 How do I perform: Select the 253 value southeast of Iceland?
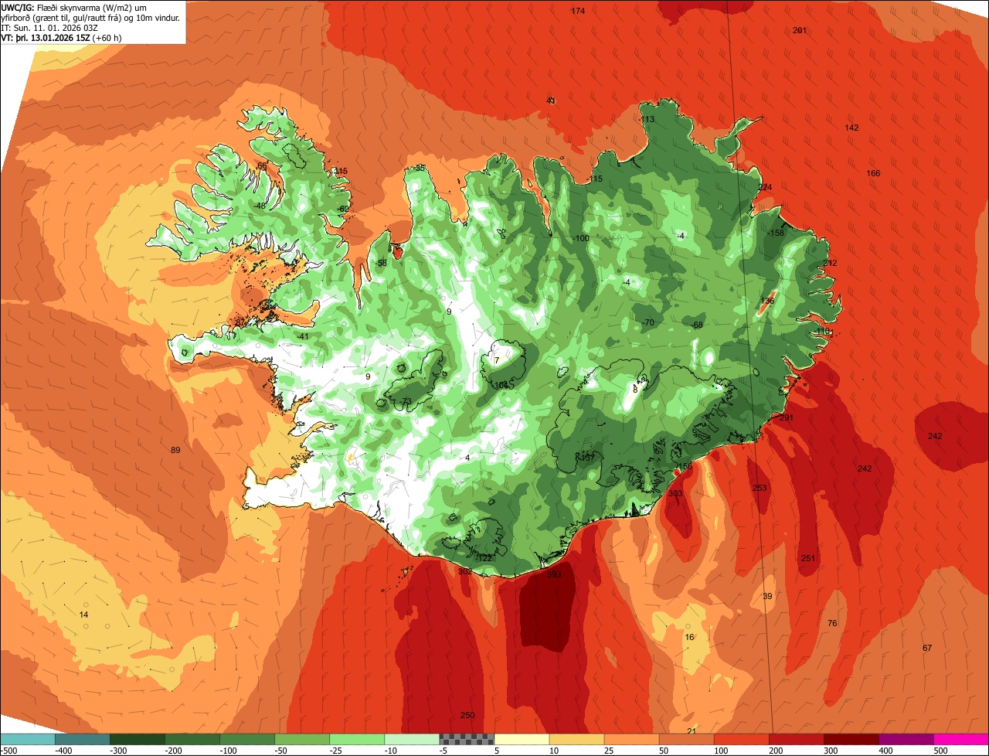[760, 488]
